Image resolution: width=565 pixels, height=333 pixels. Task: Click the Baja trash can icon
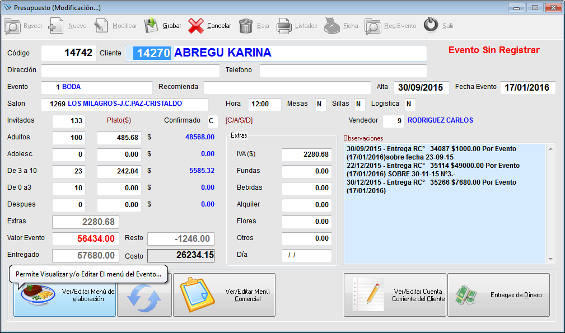(x=246, y=26)
